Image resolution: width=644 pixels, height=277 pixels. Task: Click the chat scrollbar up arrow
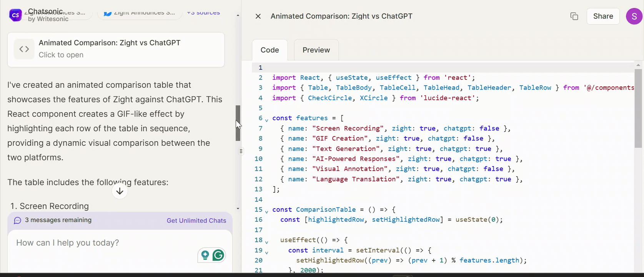pos(238,15)
